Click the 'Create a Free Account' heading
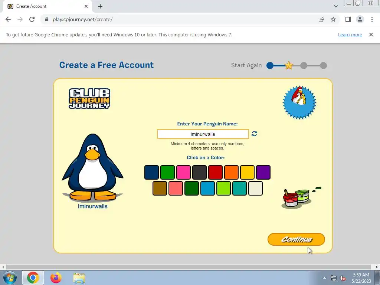This screenshot has width=380, height=285. point(107,65)
